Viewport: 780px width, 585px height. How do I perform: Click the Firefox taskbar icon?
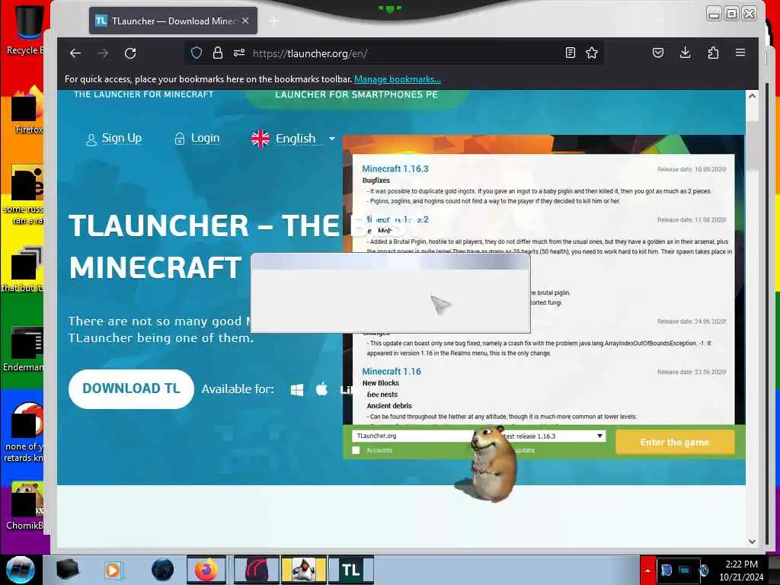click(206, 570)
